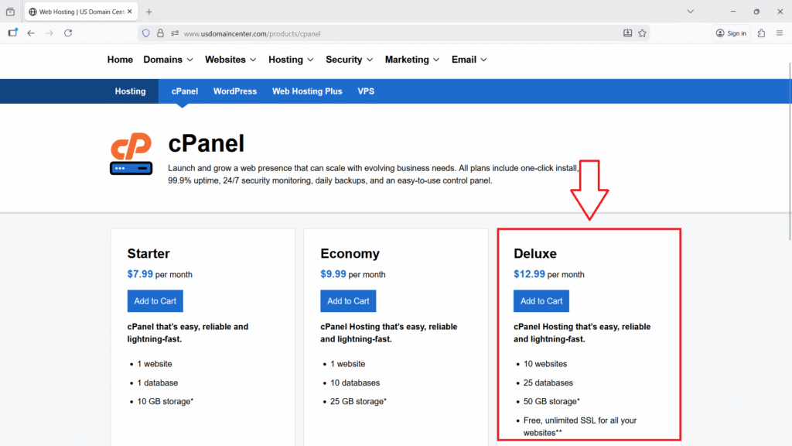Open a new browser tab

click(x=149, y=12)
